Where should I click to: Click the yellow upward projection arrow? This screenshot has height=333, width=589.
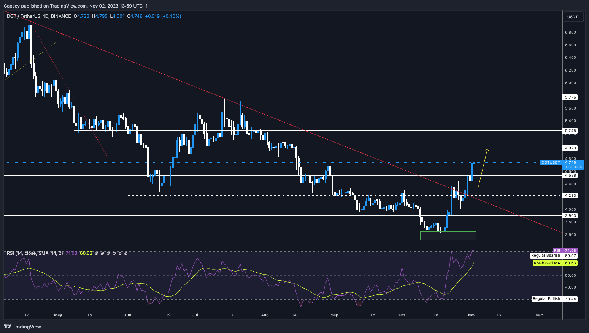pyautogui.click(x=483, y=167)
